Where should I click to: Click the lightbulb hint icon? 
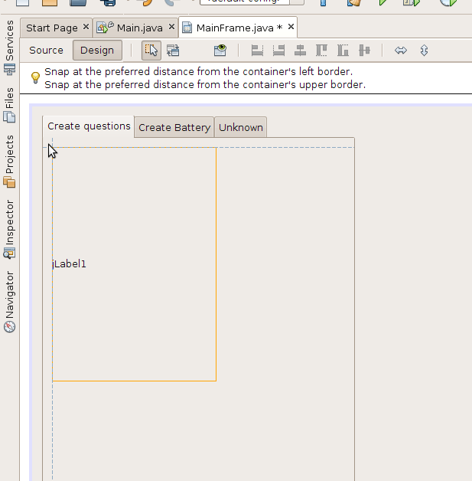tap(35, 77)
